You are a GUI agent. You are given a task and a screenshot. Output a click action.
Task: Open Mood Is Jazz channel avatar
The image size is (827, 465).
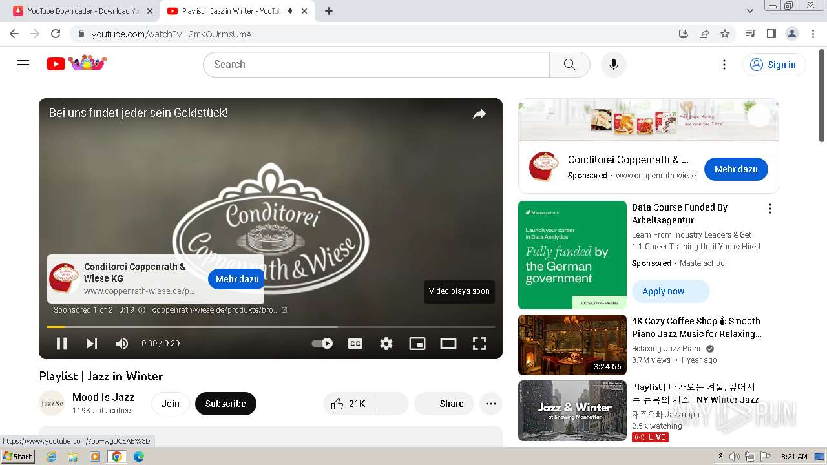[52, 404]
